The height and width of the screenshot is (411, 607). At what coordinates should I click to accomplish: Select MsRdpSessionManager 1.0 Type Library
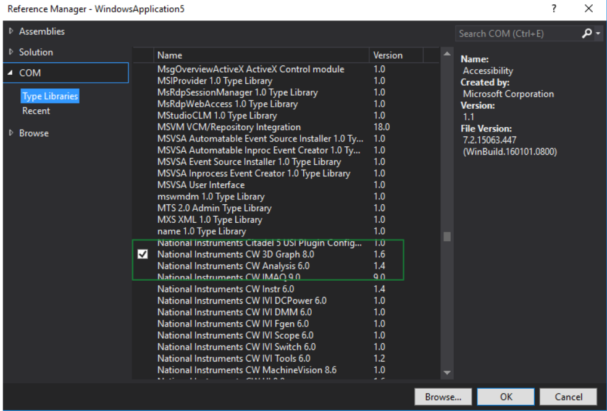pos(287,93)
